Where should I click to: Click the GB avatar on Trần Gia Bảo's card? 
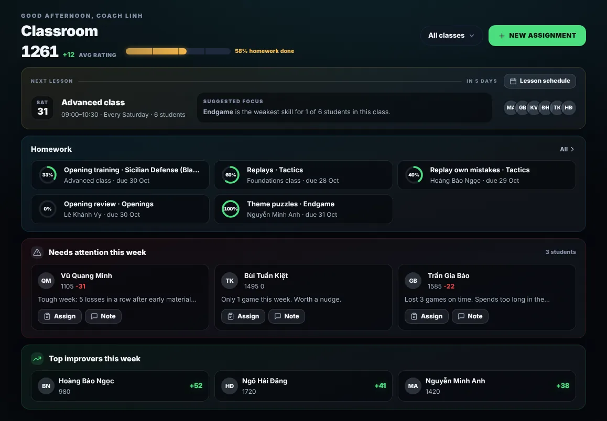(413, 281)
